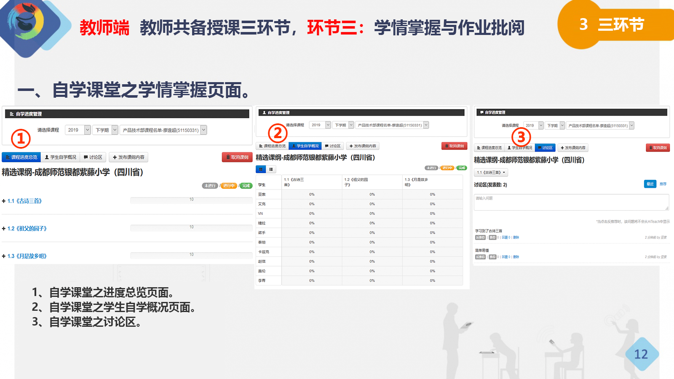Viewport: 674px width, 379px height.
Task: Click red 取消课纲 button in panel 1
Action: (x=237, y=157)
